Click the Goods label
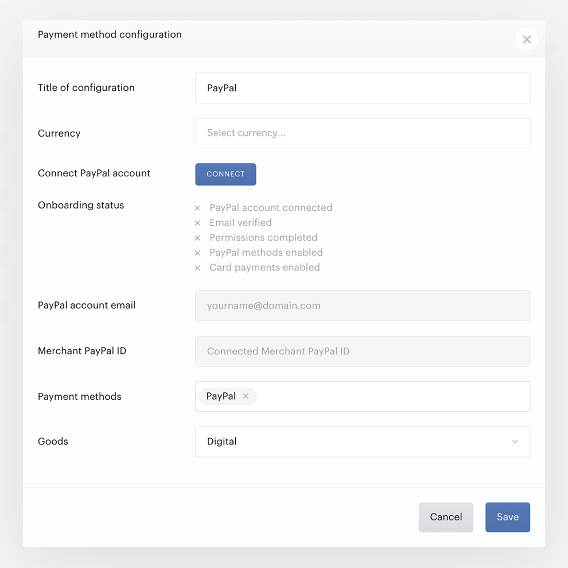 53,442
